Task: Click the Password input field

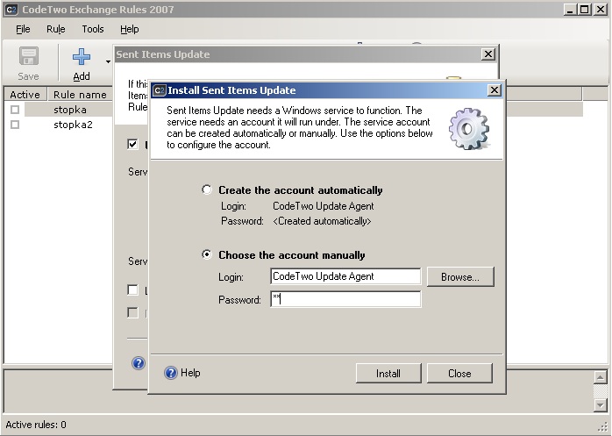Action: pos(345,299)
